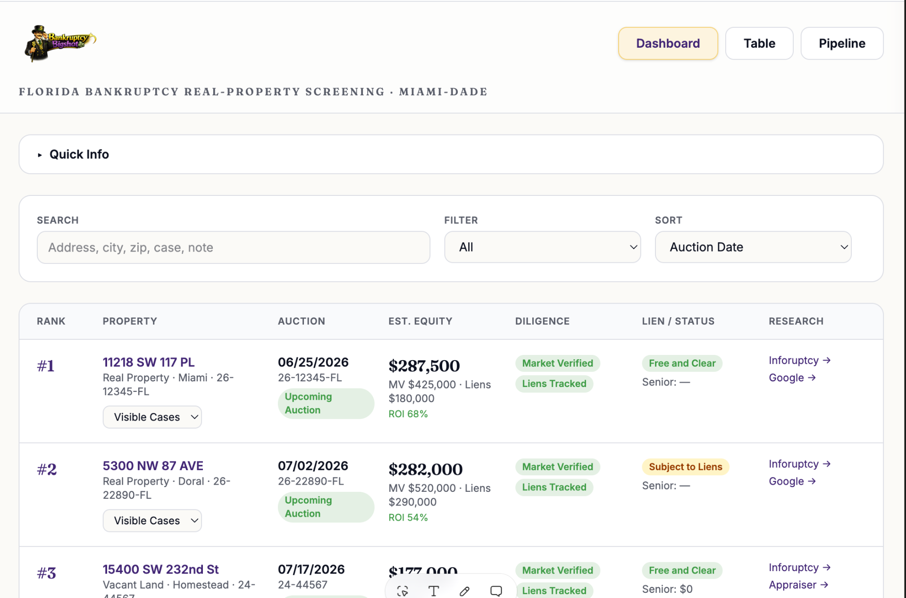Select the screen capture selection tool icon
Image resolution: width=906 pixels, height=598 pixels.
[403, 590]
